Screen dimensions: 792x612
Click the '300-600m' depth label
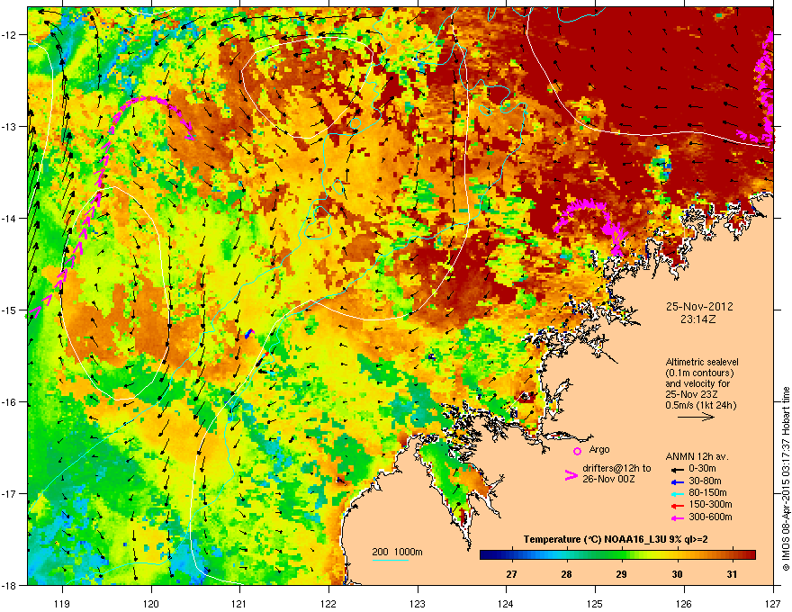click(x=710, y=517)
